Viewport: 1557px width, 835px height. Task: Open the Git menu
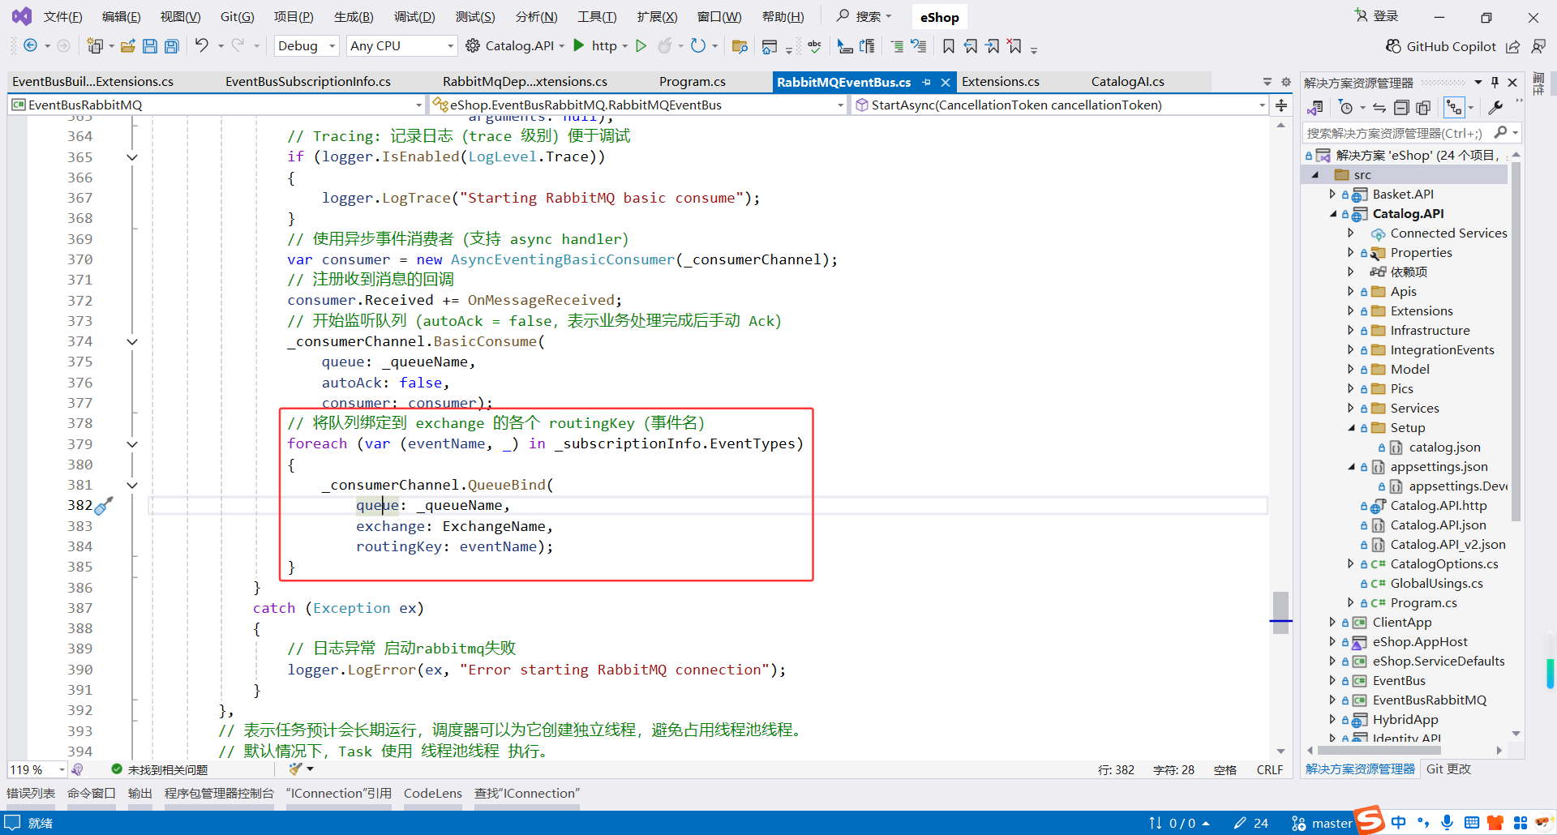[236, 16]
